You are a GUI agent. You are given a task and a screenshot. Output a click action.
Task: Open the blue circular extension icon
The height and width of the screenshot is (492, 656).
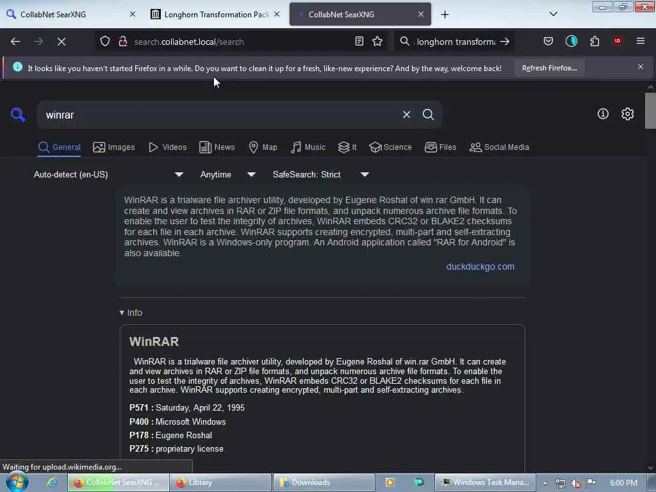pos(571,41)
